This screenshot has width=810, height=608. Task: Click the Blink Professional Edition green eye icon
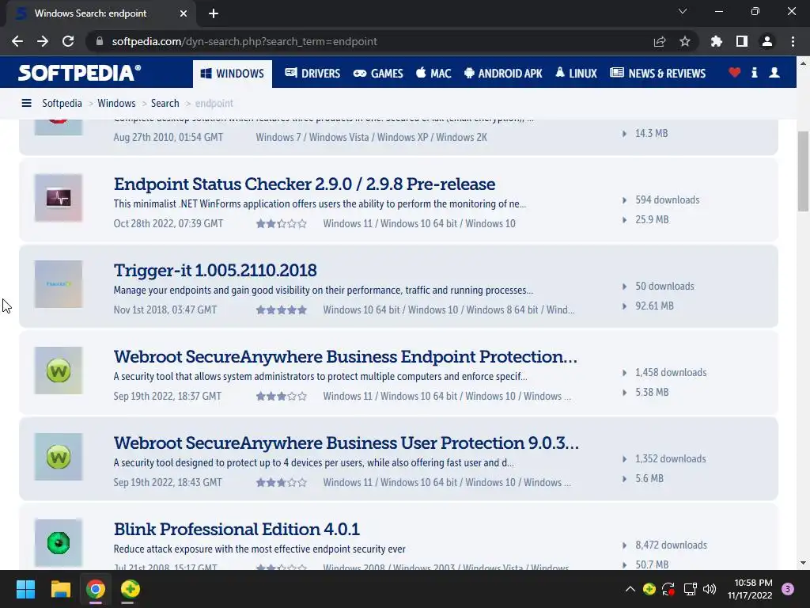pyautogui.click(x=59, y=543)
